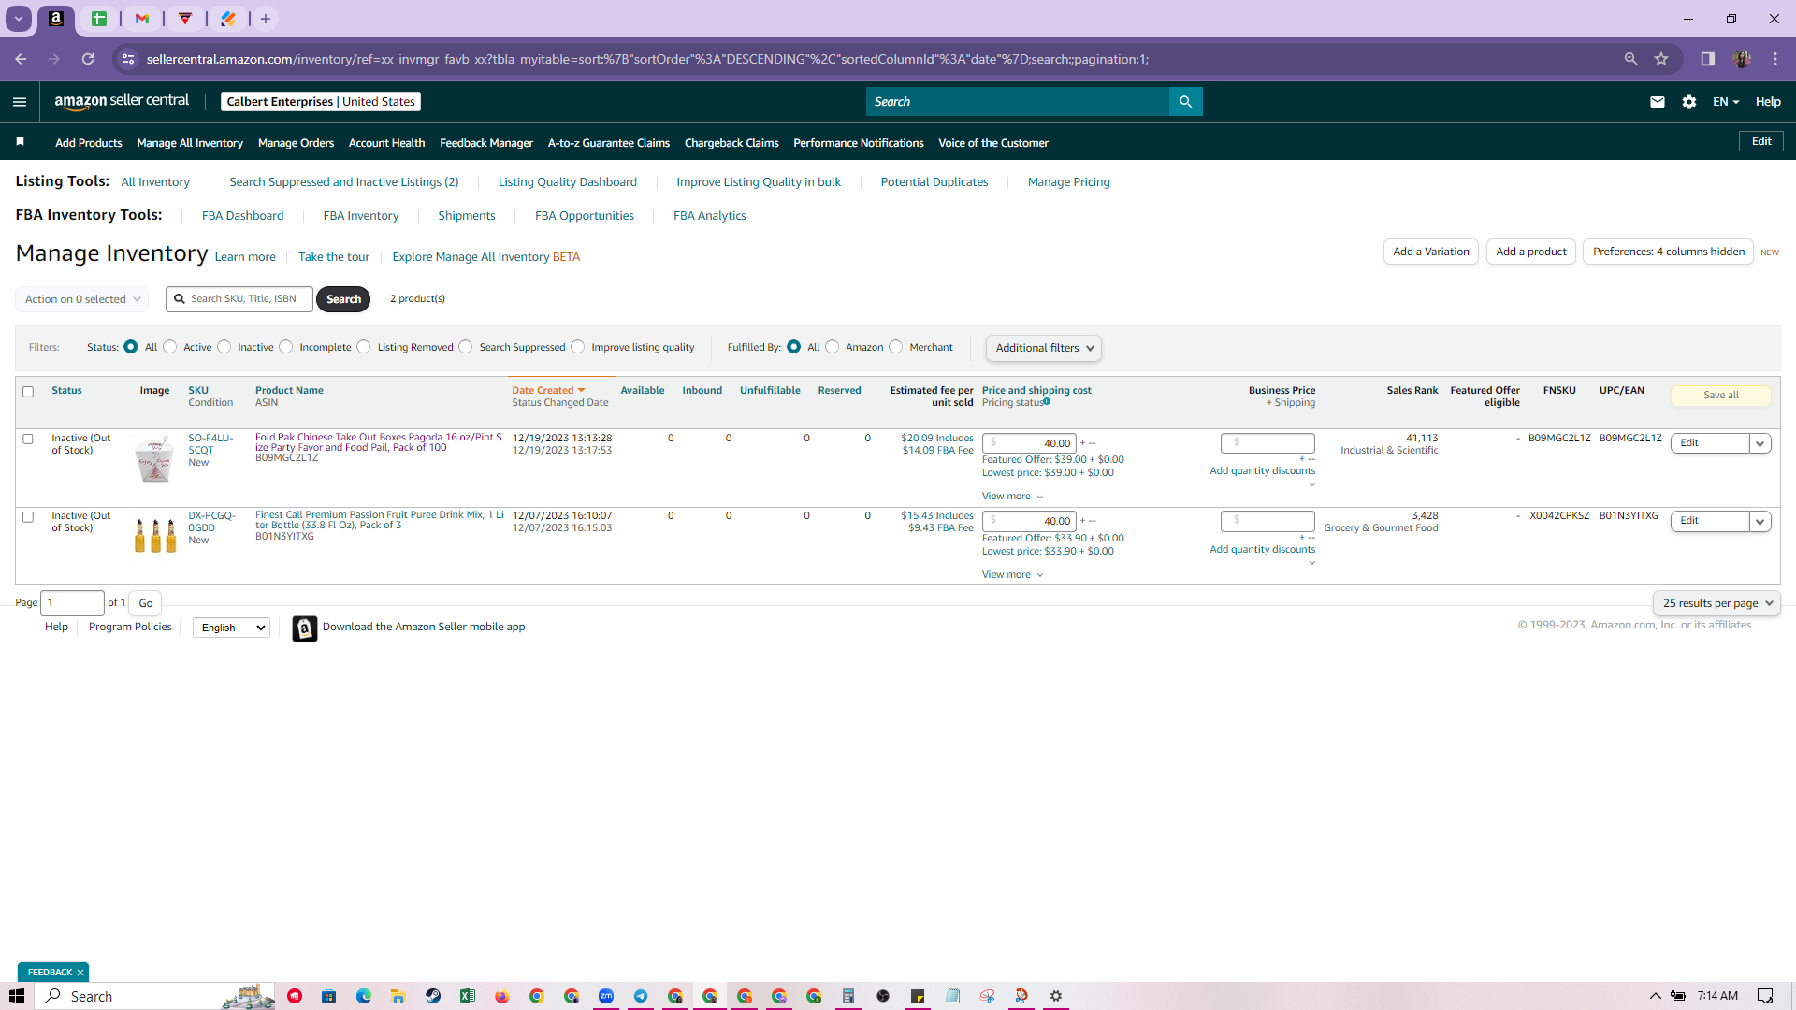Go back using the browser back arrow
The image size is (1796, 1010).
pos(21,59)
